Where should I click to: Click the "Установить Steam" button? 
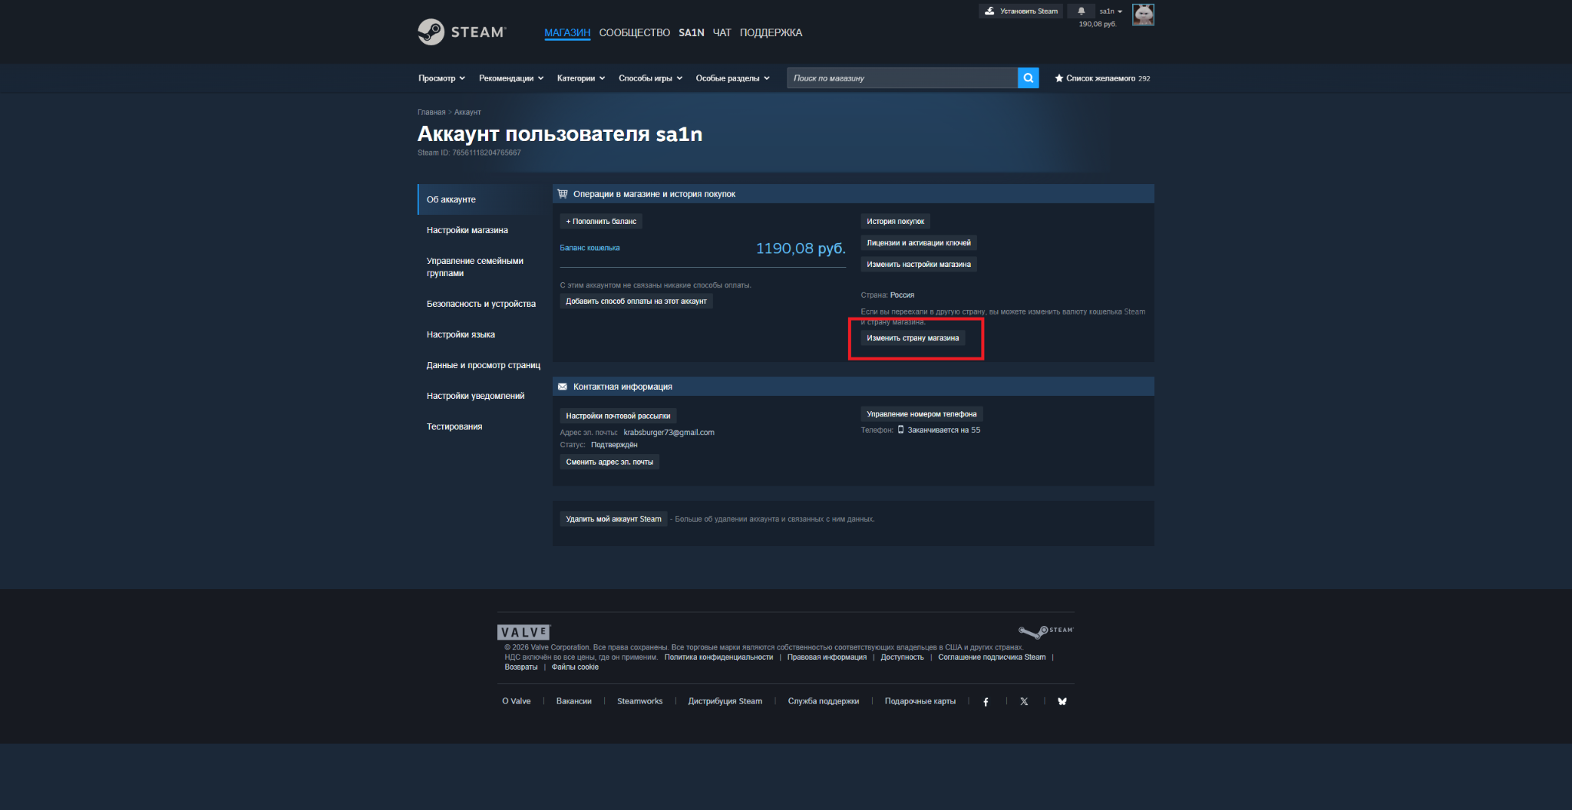point(1021,11)
